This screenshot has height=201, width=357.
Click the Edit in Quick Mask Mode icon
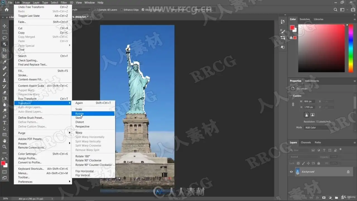click(x=4, y=172)
